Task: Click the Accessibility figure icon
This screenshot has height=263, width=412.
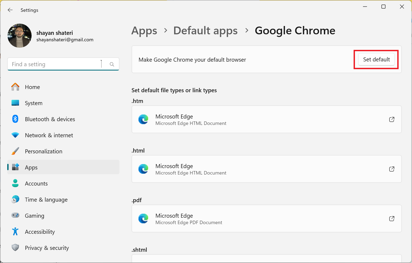Action: point(15,231)
